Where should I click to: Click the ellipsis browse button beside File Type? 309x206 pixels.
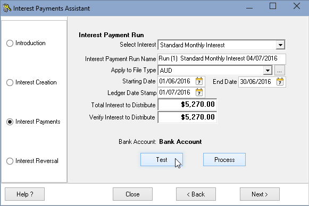click(x=279, y=70)
